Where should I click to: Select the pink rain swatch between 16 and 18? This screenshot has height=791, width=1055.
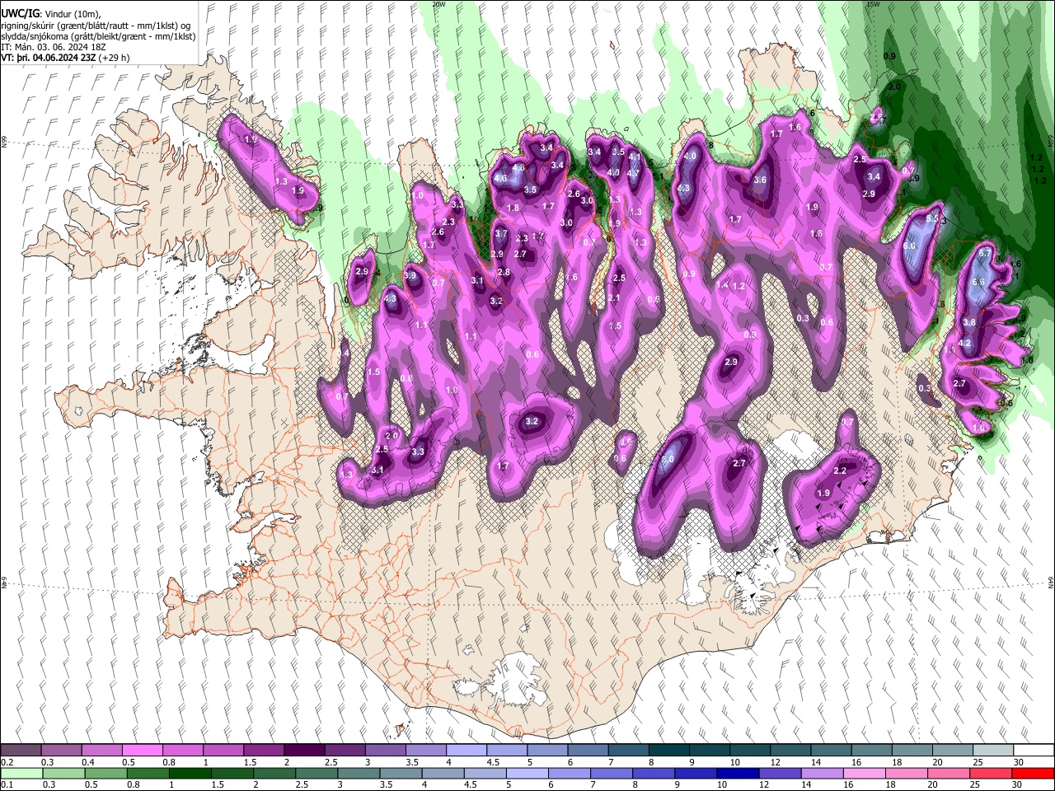pyautogui.click(x=865, y=773)
